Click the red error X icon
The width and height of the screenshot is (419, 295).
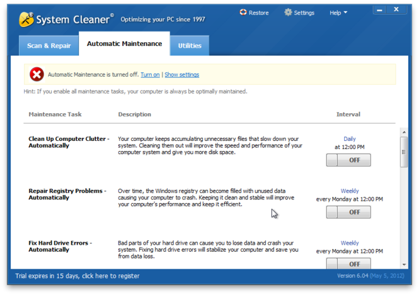coord(37,74)
